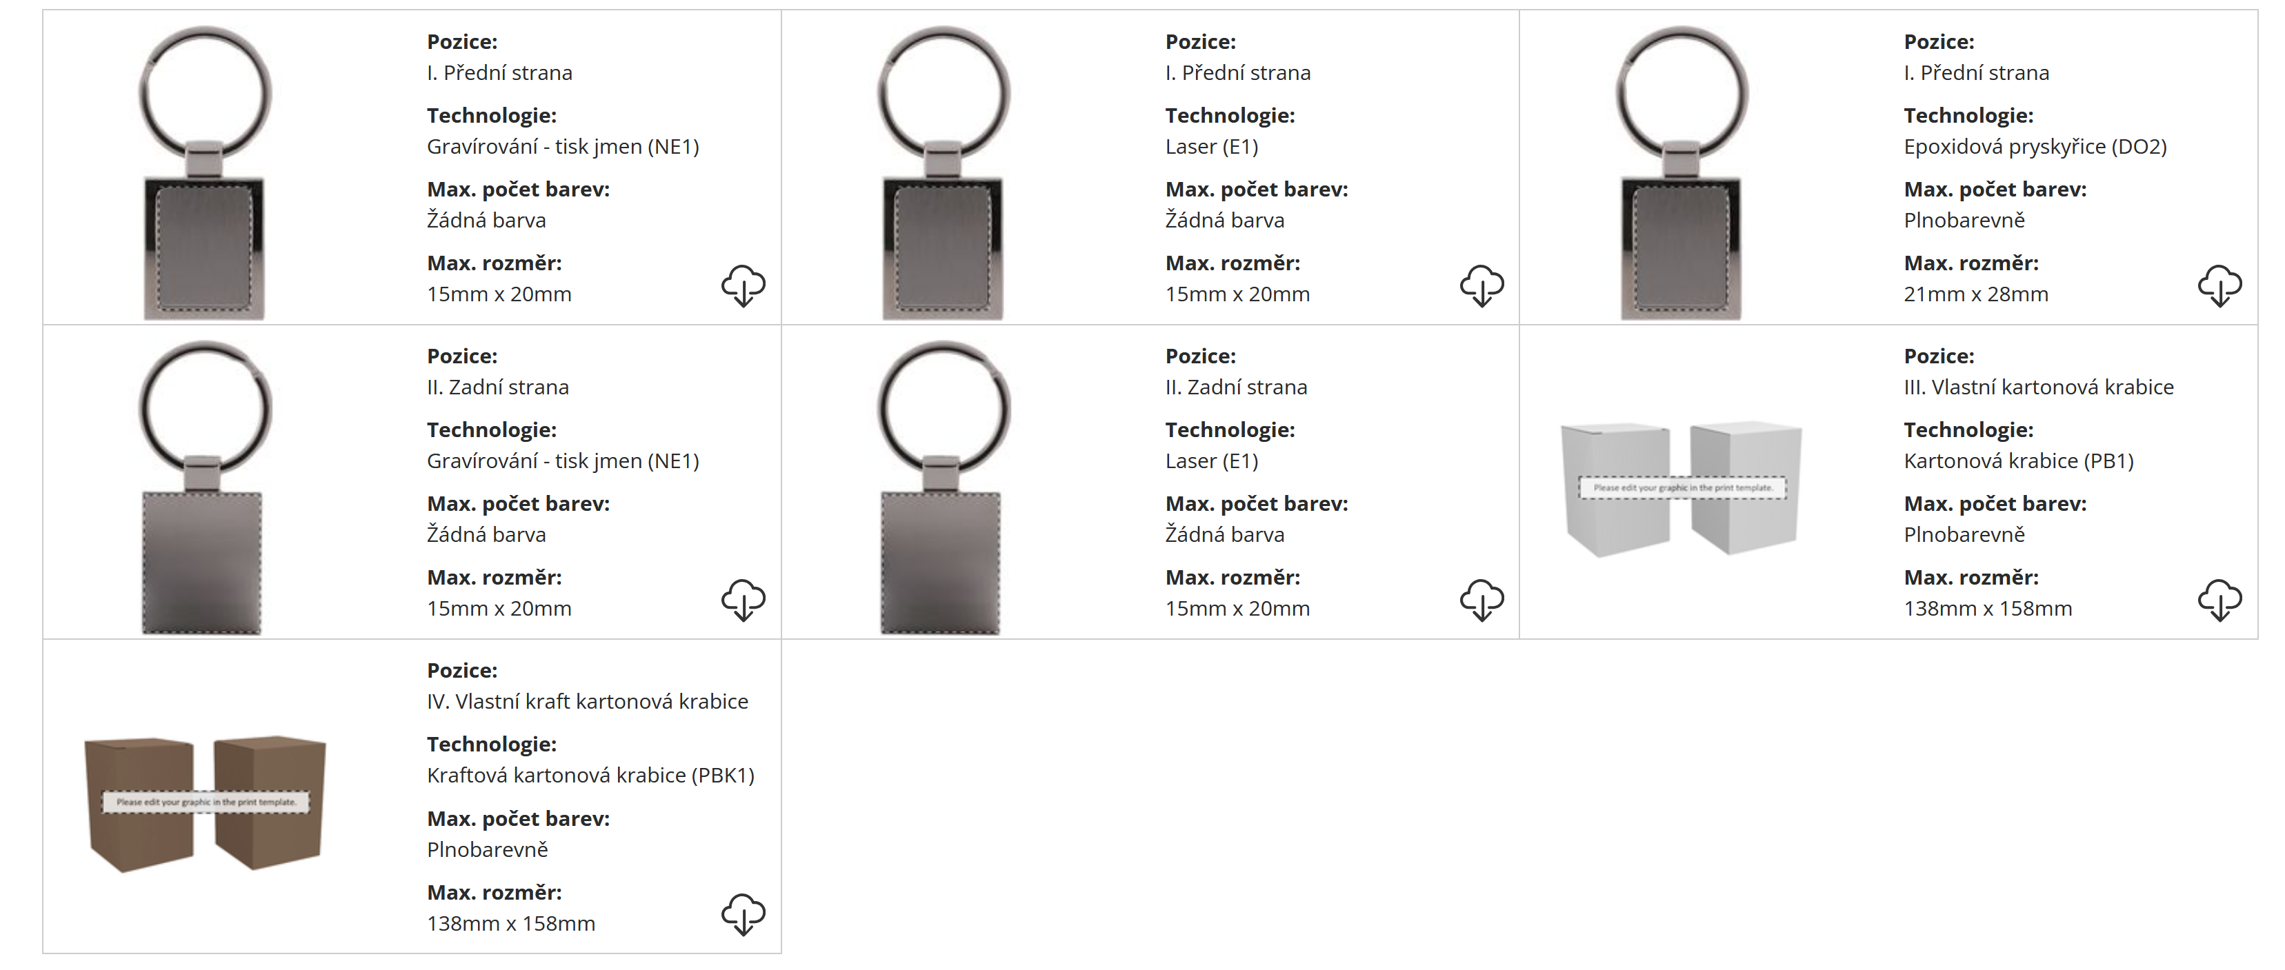Open front side keychain image for Laser (E1)
The height and width of the screenshot is (970, 2285).
(943, 172)
